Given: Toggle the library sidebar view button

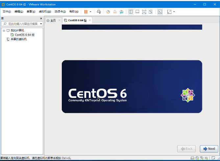Looking at the screenshot, I should pos(131,12).
